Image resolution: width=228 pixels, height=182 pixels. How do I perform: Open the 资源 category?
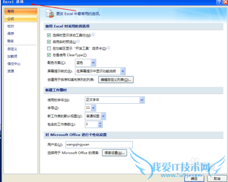[10, 71]
